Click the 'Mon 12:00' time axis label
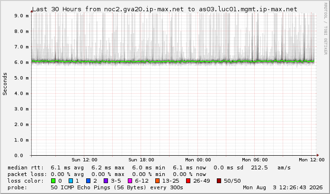The image size is (330, 194). coord(312,160)
